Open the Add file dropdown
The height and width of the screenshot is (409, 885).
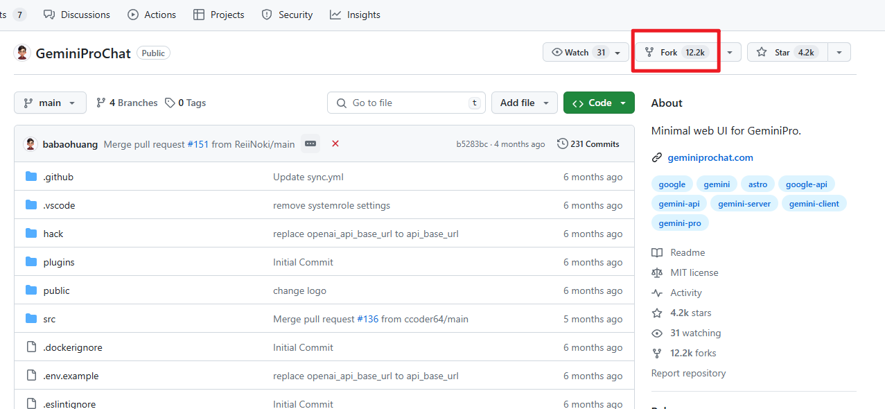(525, 103)
